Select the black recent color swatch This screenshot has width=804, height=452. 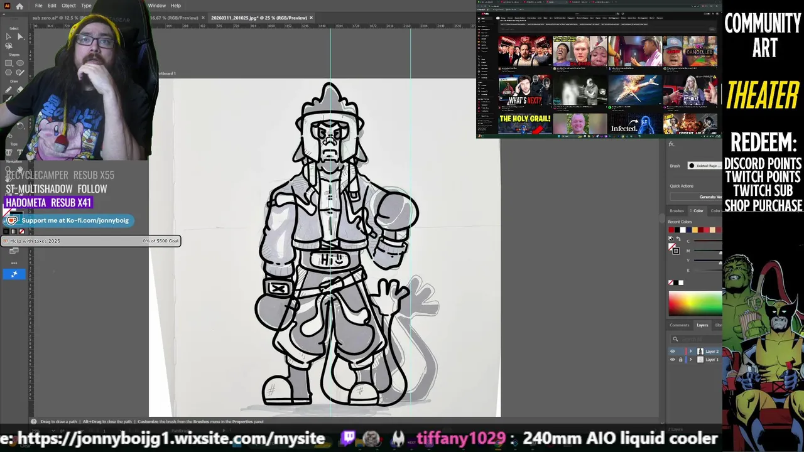pos(677,230)
